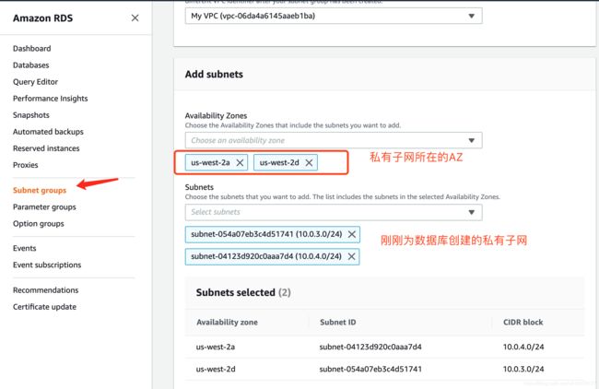Open Certificate update

click(45, 307)
